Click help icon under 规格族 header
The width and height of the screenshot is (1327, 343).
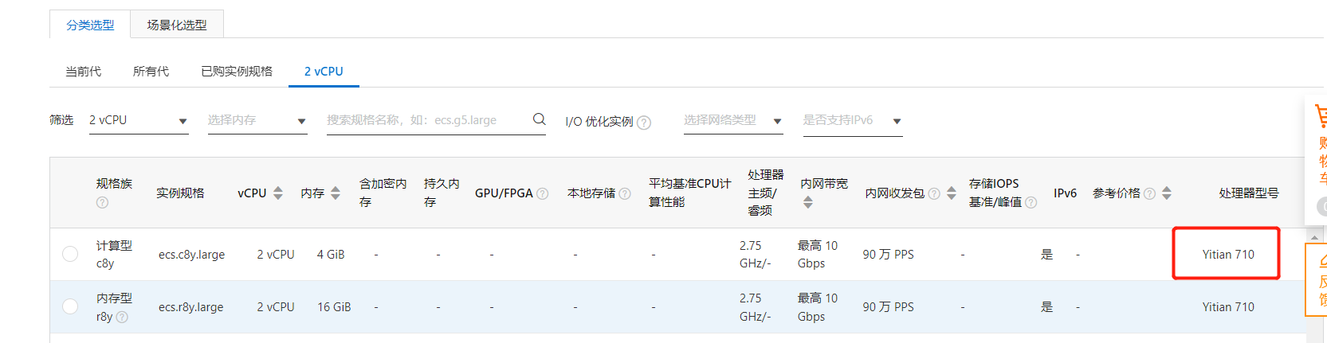tap(102, 203)
